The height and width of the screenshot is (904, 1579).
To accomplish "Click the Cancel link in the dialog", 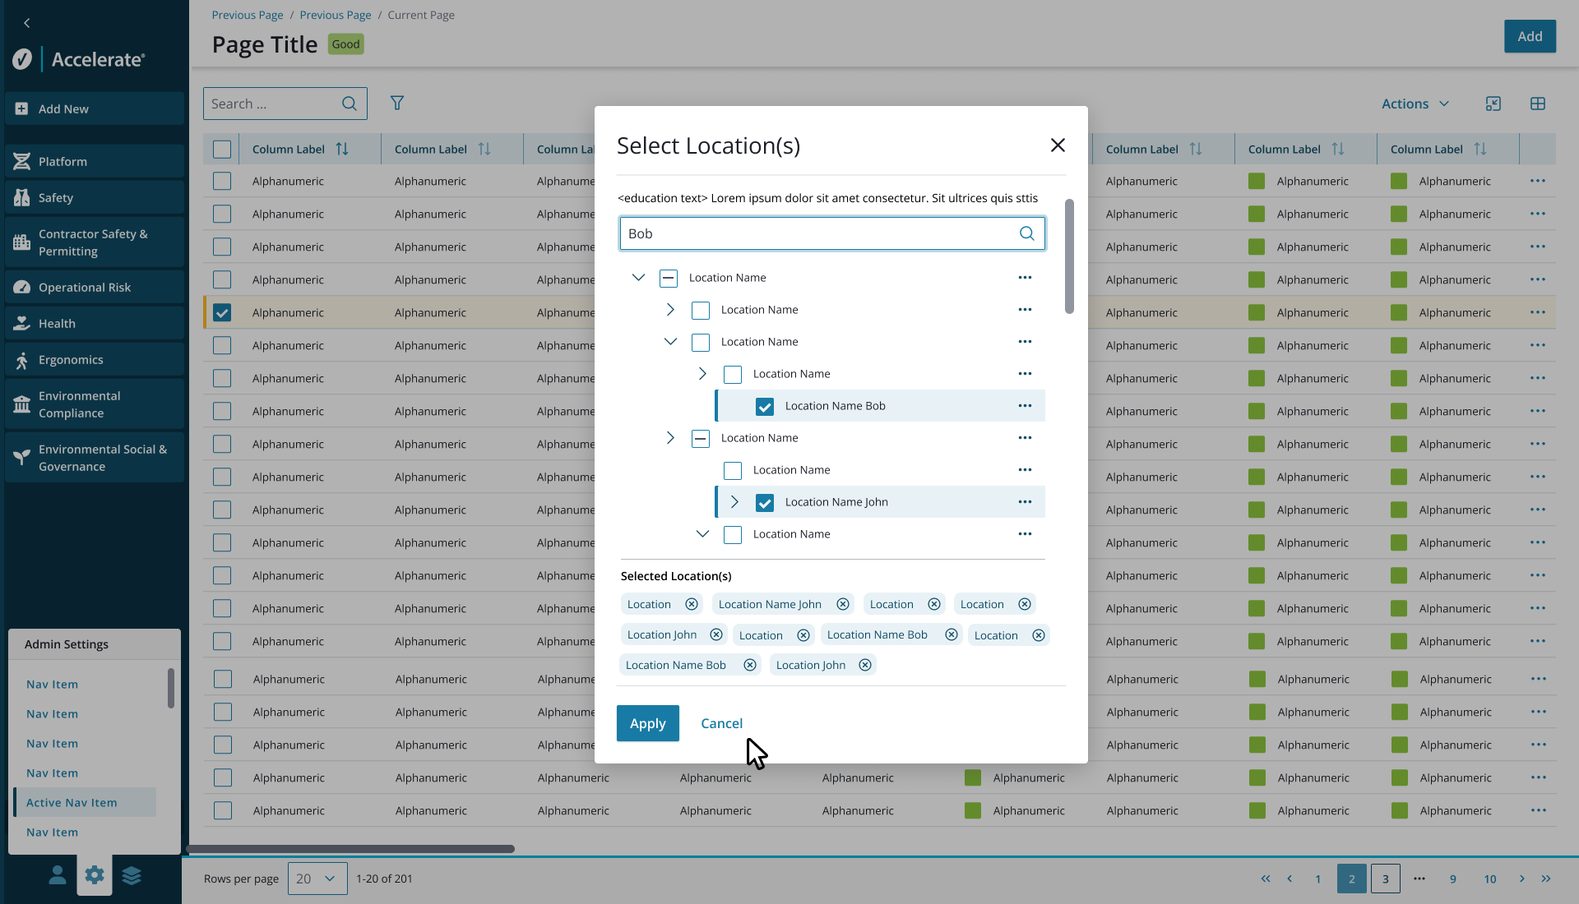I will tap(721, 723).
